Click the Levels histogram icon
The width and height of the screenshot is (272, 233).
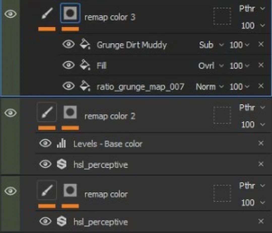point(61,144)
